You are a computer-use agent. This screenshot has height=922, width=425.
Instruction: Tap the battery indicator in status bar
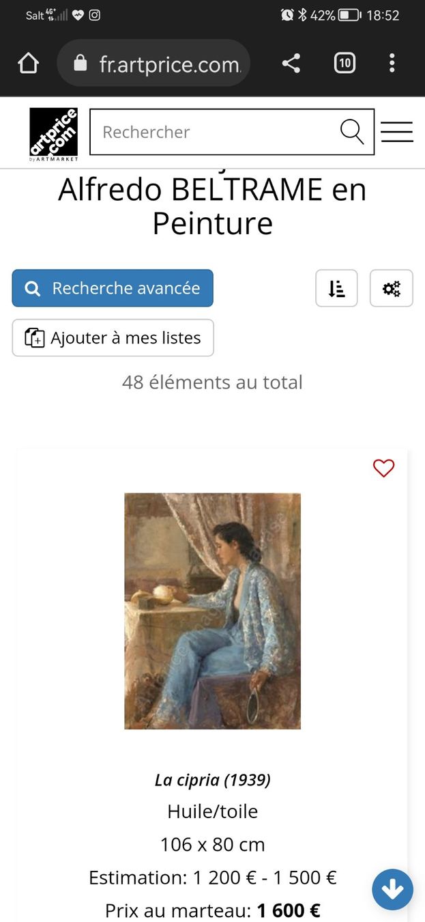click(x=349, y=15)
